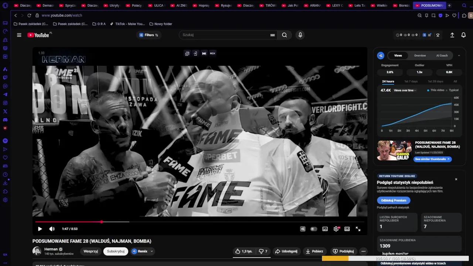
Task: Click the pop-out window icon above video
Action: coord(187,54)
